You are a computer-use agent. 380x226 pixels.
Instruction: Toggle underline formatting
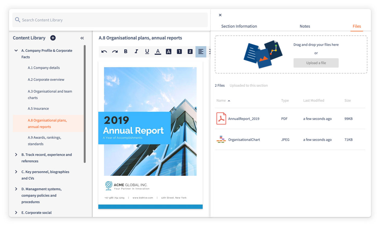click(147, 52)
